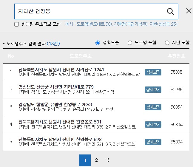Open 상세보기 for 지리산로 1241
This screenshot has height=167, width=193.
pos(153,72)
